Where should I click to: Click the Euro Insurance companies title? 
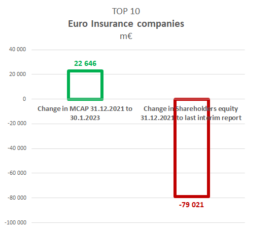[x=126, y=24]
